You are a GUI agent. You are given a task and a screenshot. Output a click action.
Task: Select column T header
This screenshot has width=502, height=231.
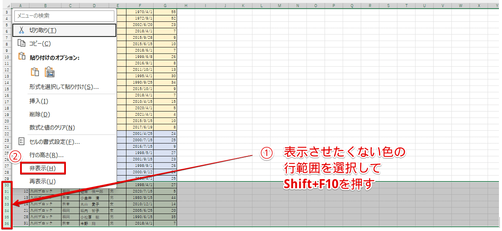click(406, 6)
